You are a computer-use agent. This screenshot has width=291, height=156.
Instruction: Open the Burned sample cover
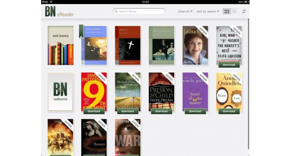[x=94, y=137]
